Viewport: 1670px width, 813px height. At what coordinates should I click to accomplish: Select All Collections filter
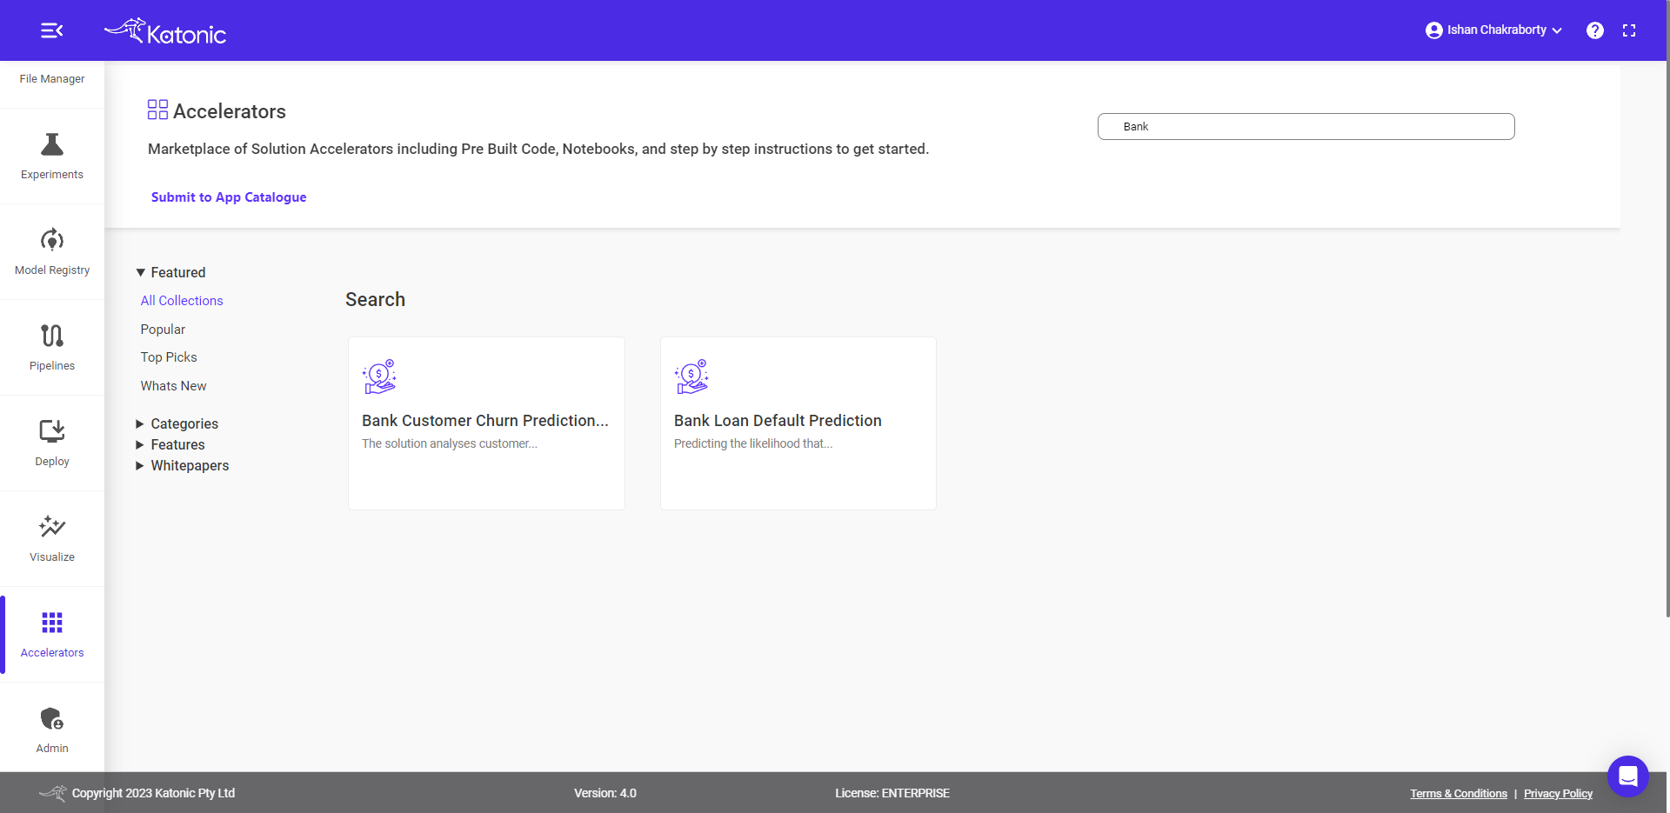[182, 301]
